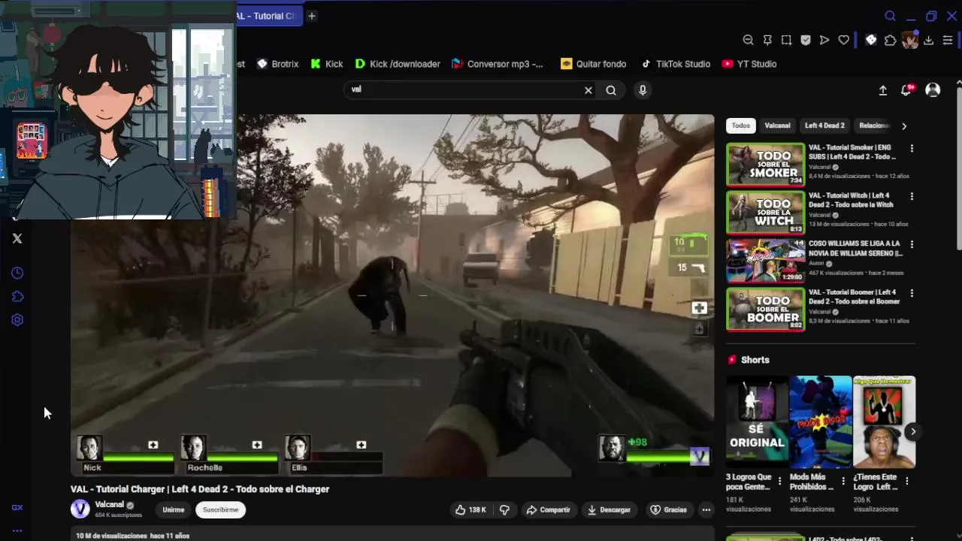The image size is (962, 541).
Task: Open 'SÉ ORIGINAL' short thumbnail
Action: 757,422
